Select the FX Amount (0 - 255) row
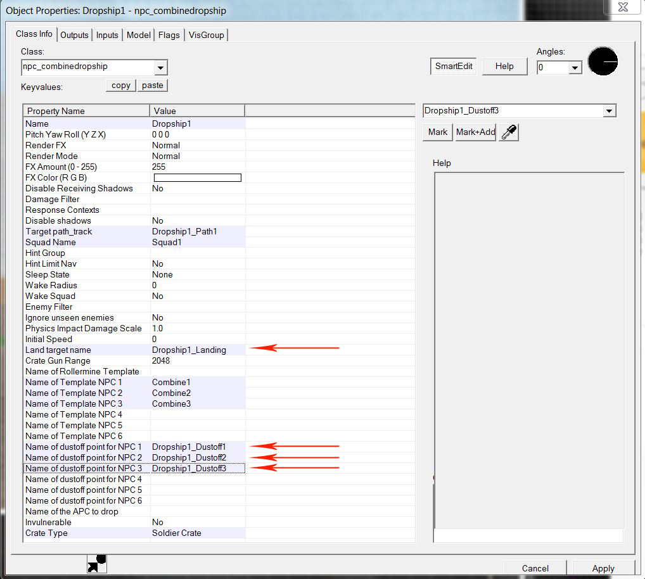This screenshot has width=645, height=579. coord(134,167)
